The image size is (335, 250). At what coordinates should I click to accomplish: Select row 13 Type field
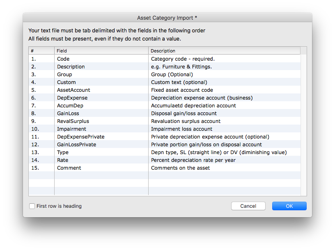coord(165,152)
